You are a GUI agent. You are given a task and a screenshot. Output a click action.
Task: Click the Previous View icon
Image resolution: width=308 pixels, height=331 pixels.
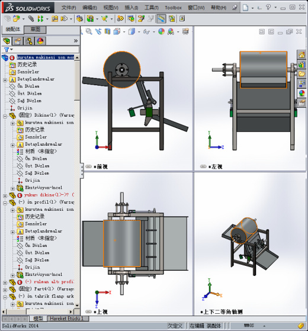(98, 31)
